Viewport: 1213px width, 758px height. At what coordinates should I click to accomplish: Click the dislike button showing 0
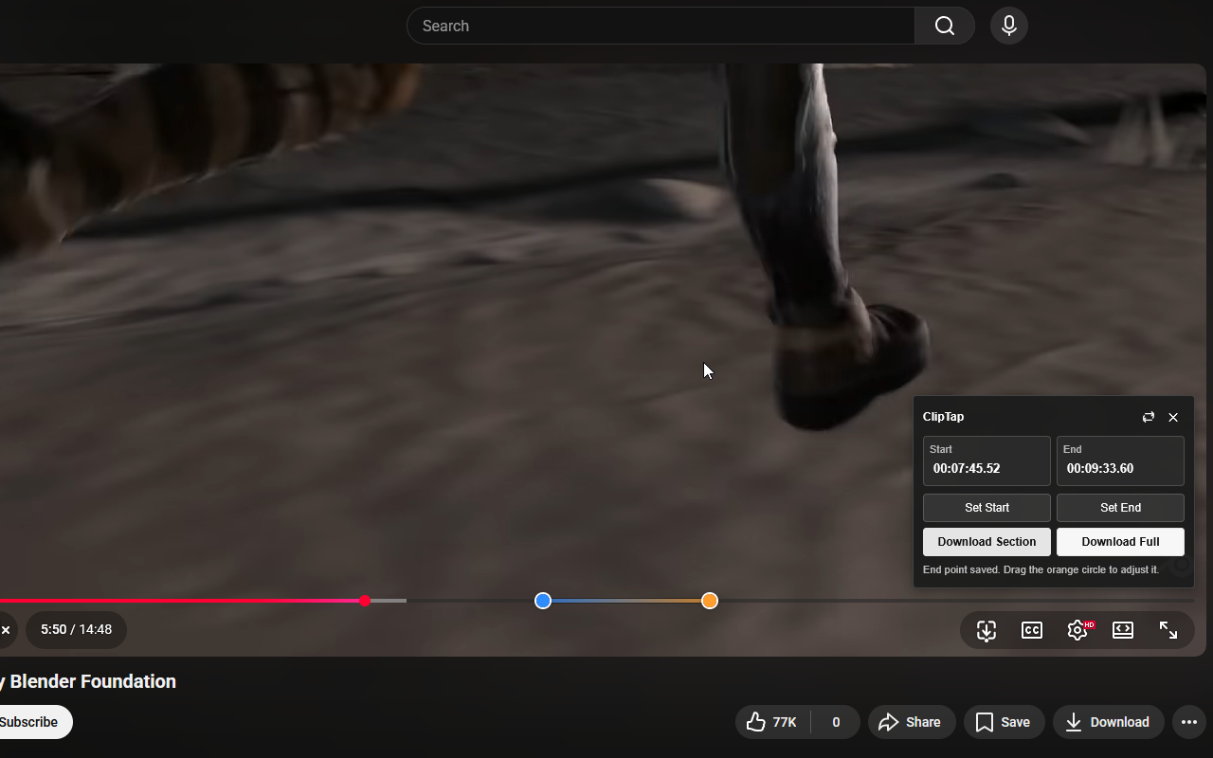836,722
